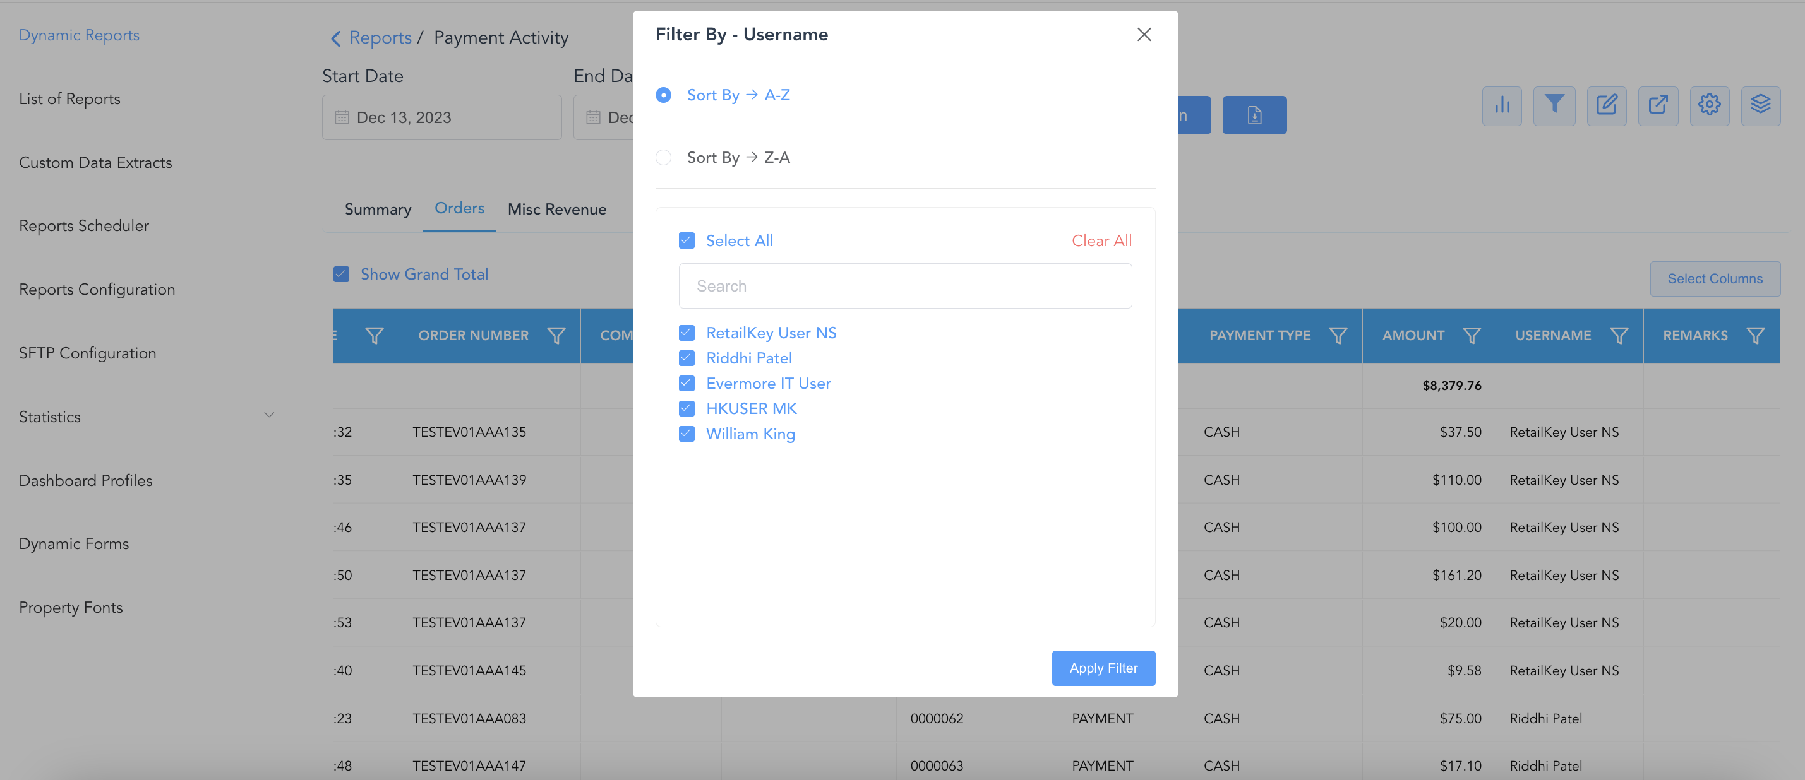Screen dimensions: 1805x780
Task: Open the Start Date picker field
Action: [441, 117]
